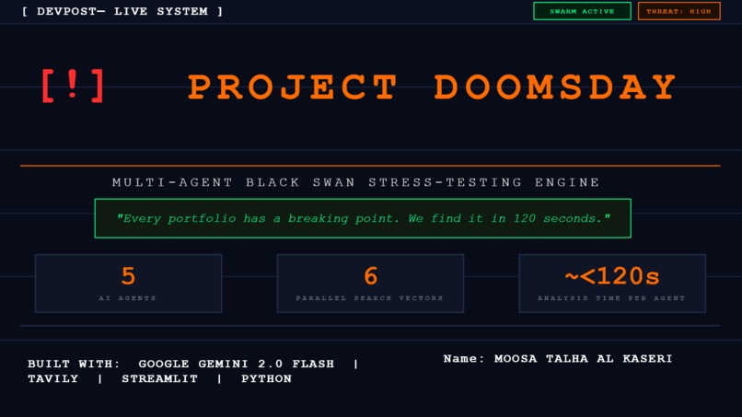Viewport: 742px width, 417px height.
Task: Click the GOOGLE GEMINI 2.0 FLASH text
Action: (x=237, y=364)
